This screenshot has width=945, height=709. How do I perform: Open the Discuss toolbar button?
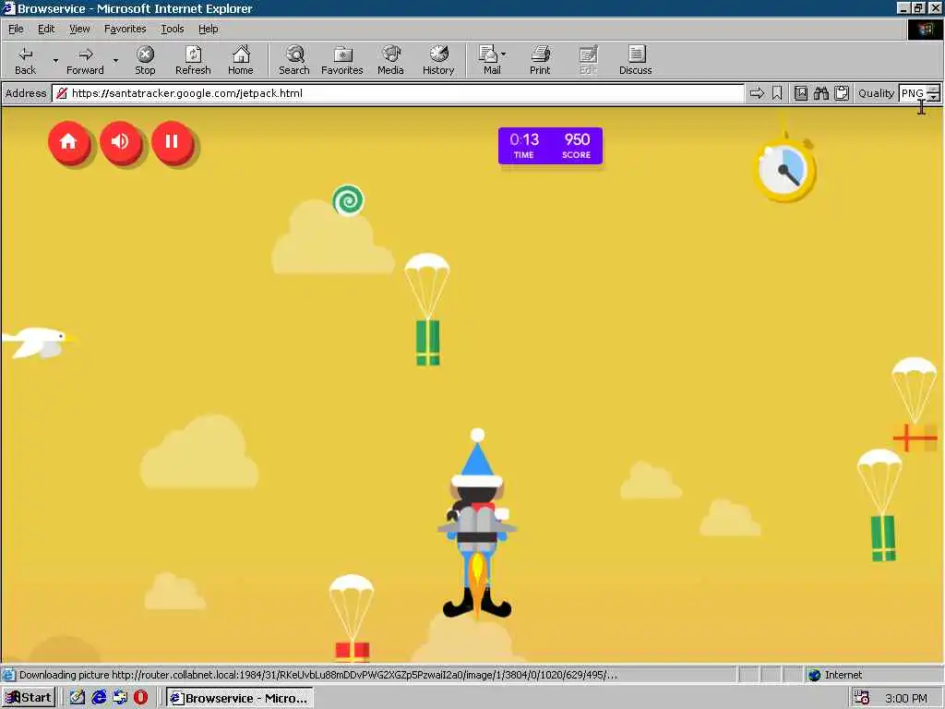pos(636,60)
